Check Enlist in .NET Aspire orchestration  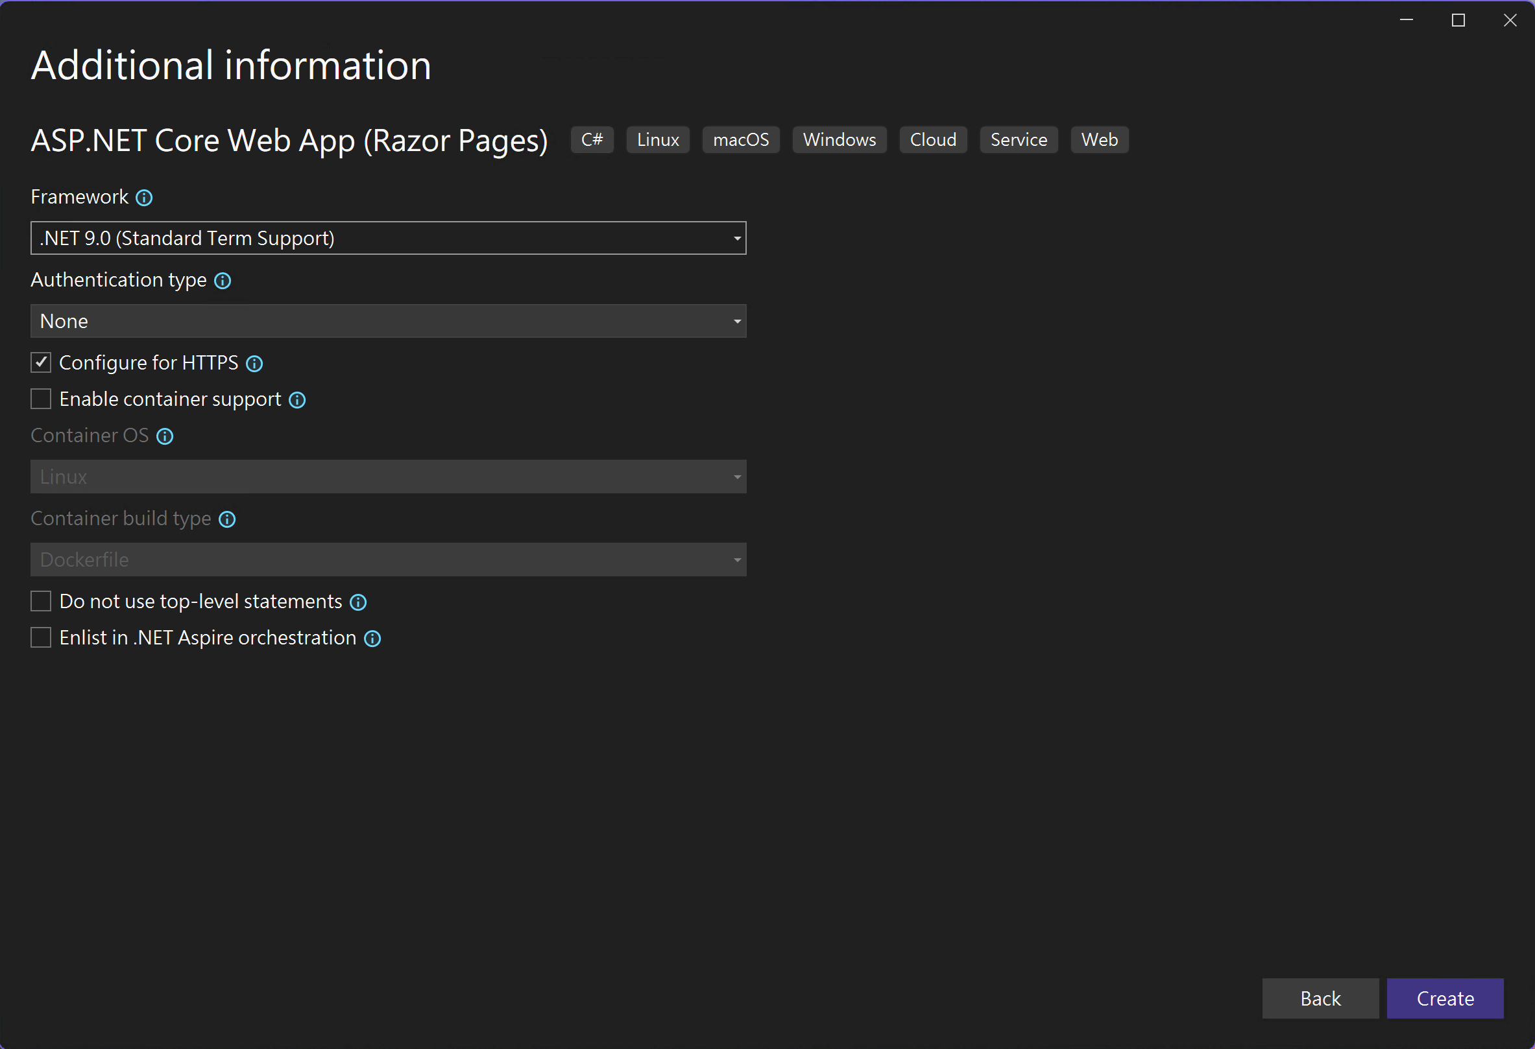pos(41,638)
